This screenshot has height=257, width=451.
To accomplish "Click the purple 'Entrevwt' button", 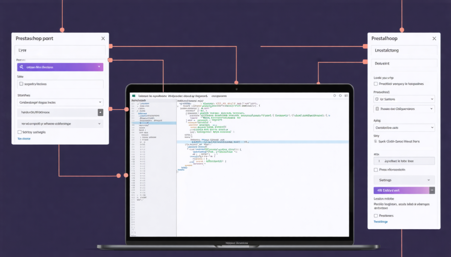I will (401, 190).
